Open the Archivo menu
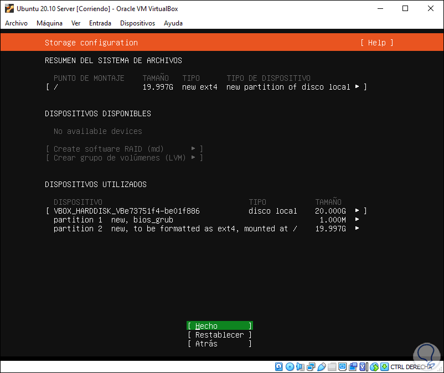444x373 pixels. 16,23
